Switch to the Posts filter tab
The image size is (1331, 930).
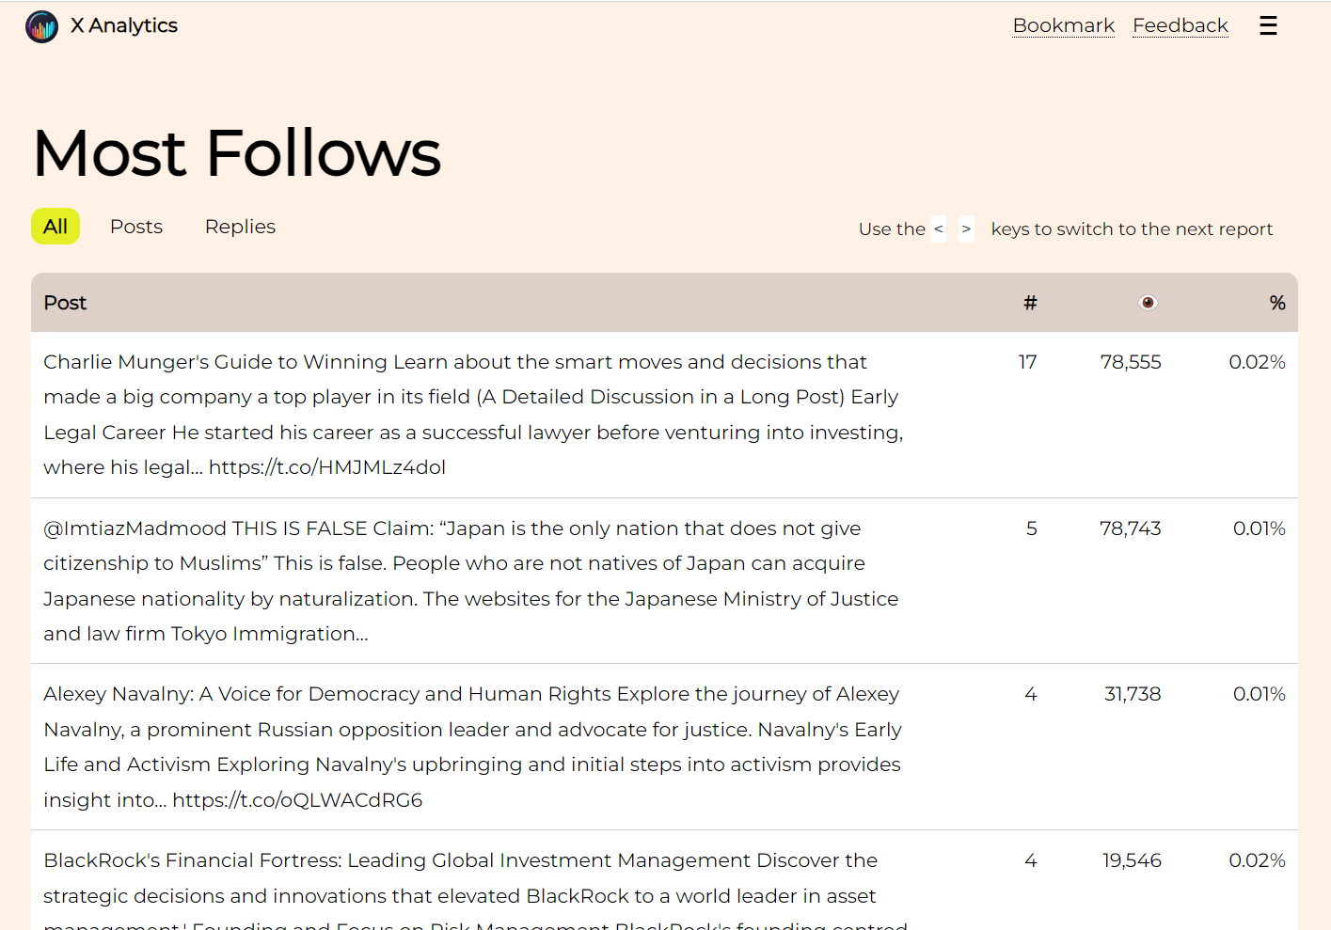tap(136, 227)
